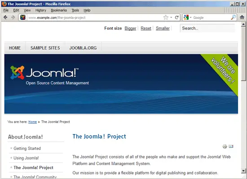The width and height of the screenshot is (247, 179).
Task: Click the vertical scrollbar thumb
Action: click(x=243, y=54)
